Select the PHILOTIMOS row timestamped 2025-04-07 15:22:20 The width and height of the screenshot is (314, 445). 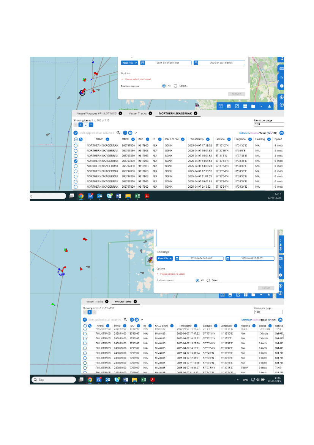(x=85, y=343)
